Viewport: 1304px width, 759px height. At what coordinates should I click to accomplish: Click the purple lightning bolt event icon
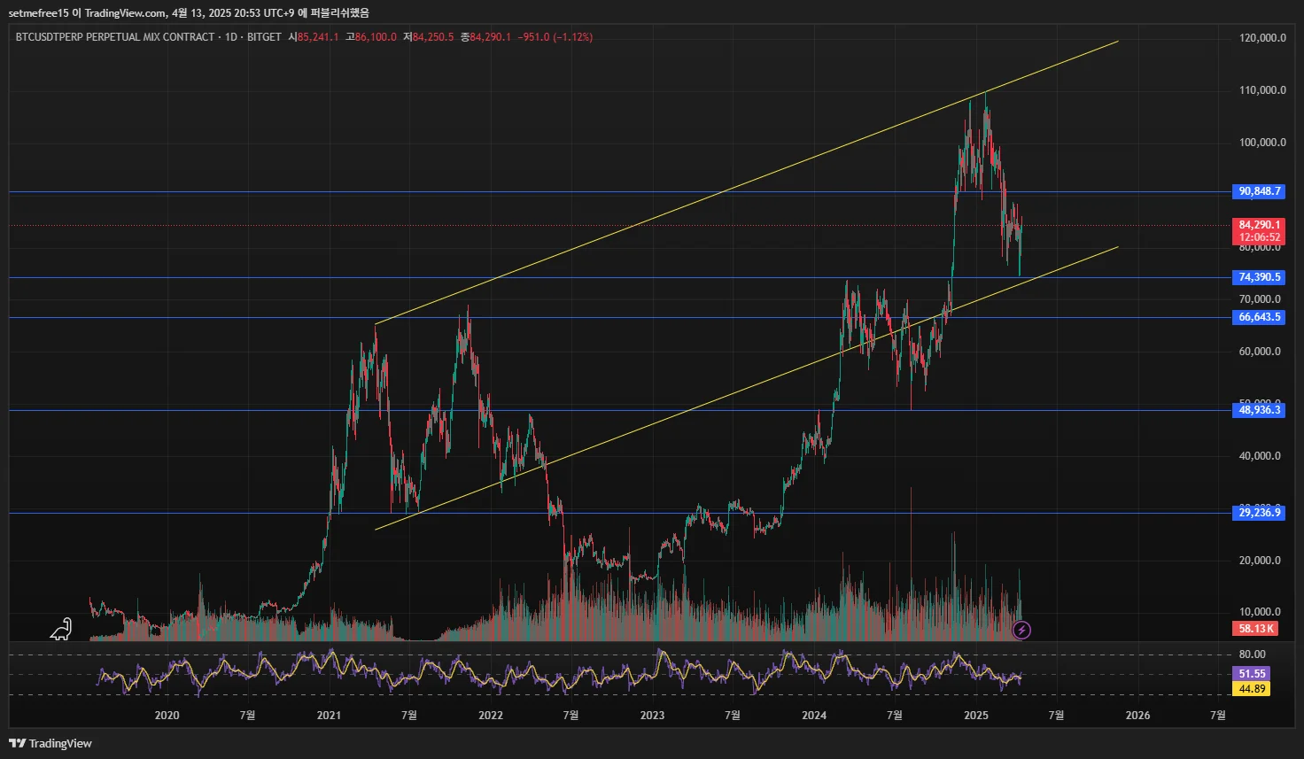(1021, 630)
